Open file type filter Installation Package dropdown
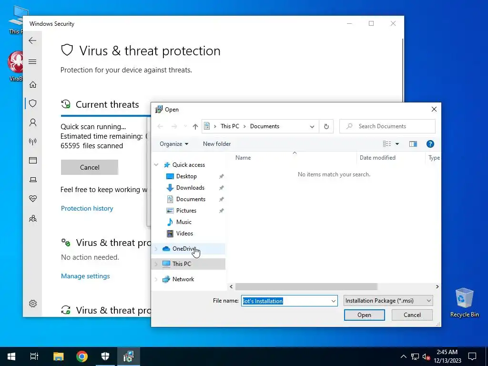488x366 pixels. tap(388, 301)
